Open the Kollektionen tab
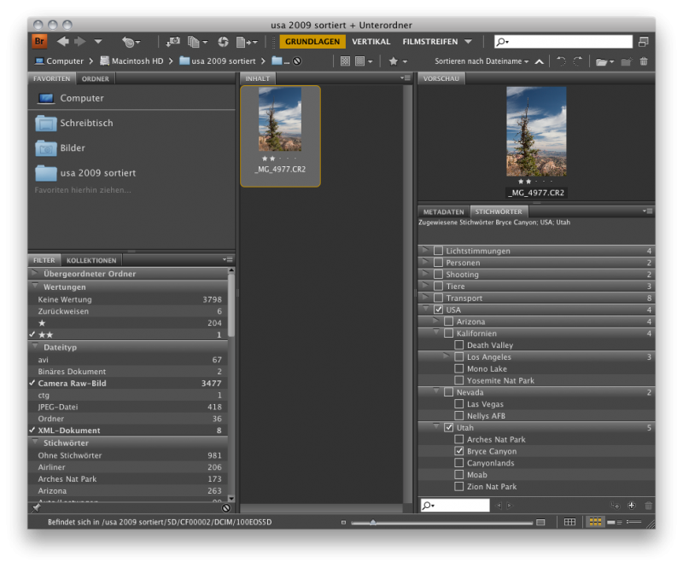683x567 pixels. [91, 260]
